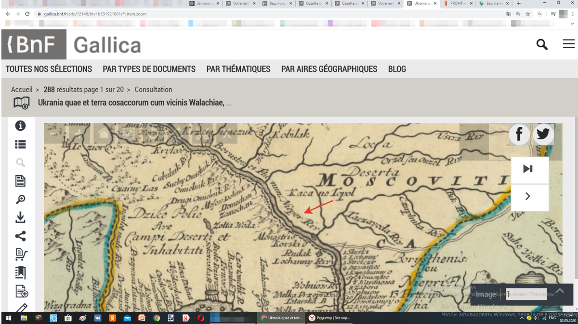The height and width of the screenshot is (324, 578).
Task: Click the map icon beside document title
Action: click(x=22, y=103)
